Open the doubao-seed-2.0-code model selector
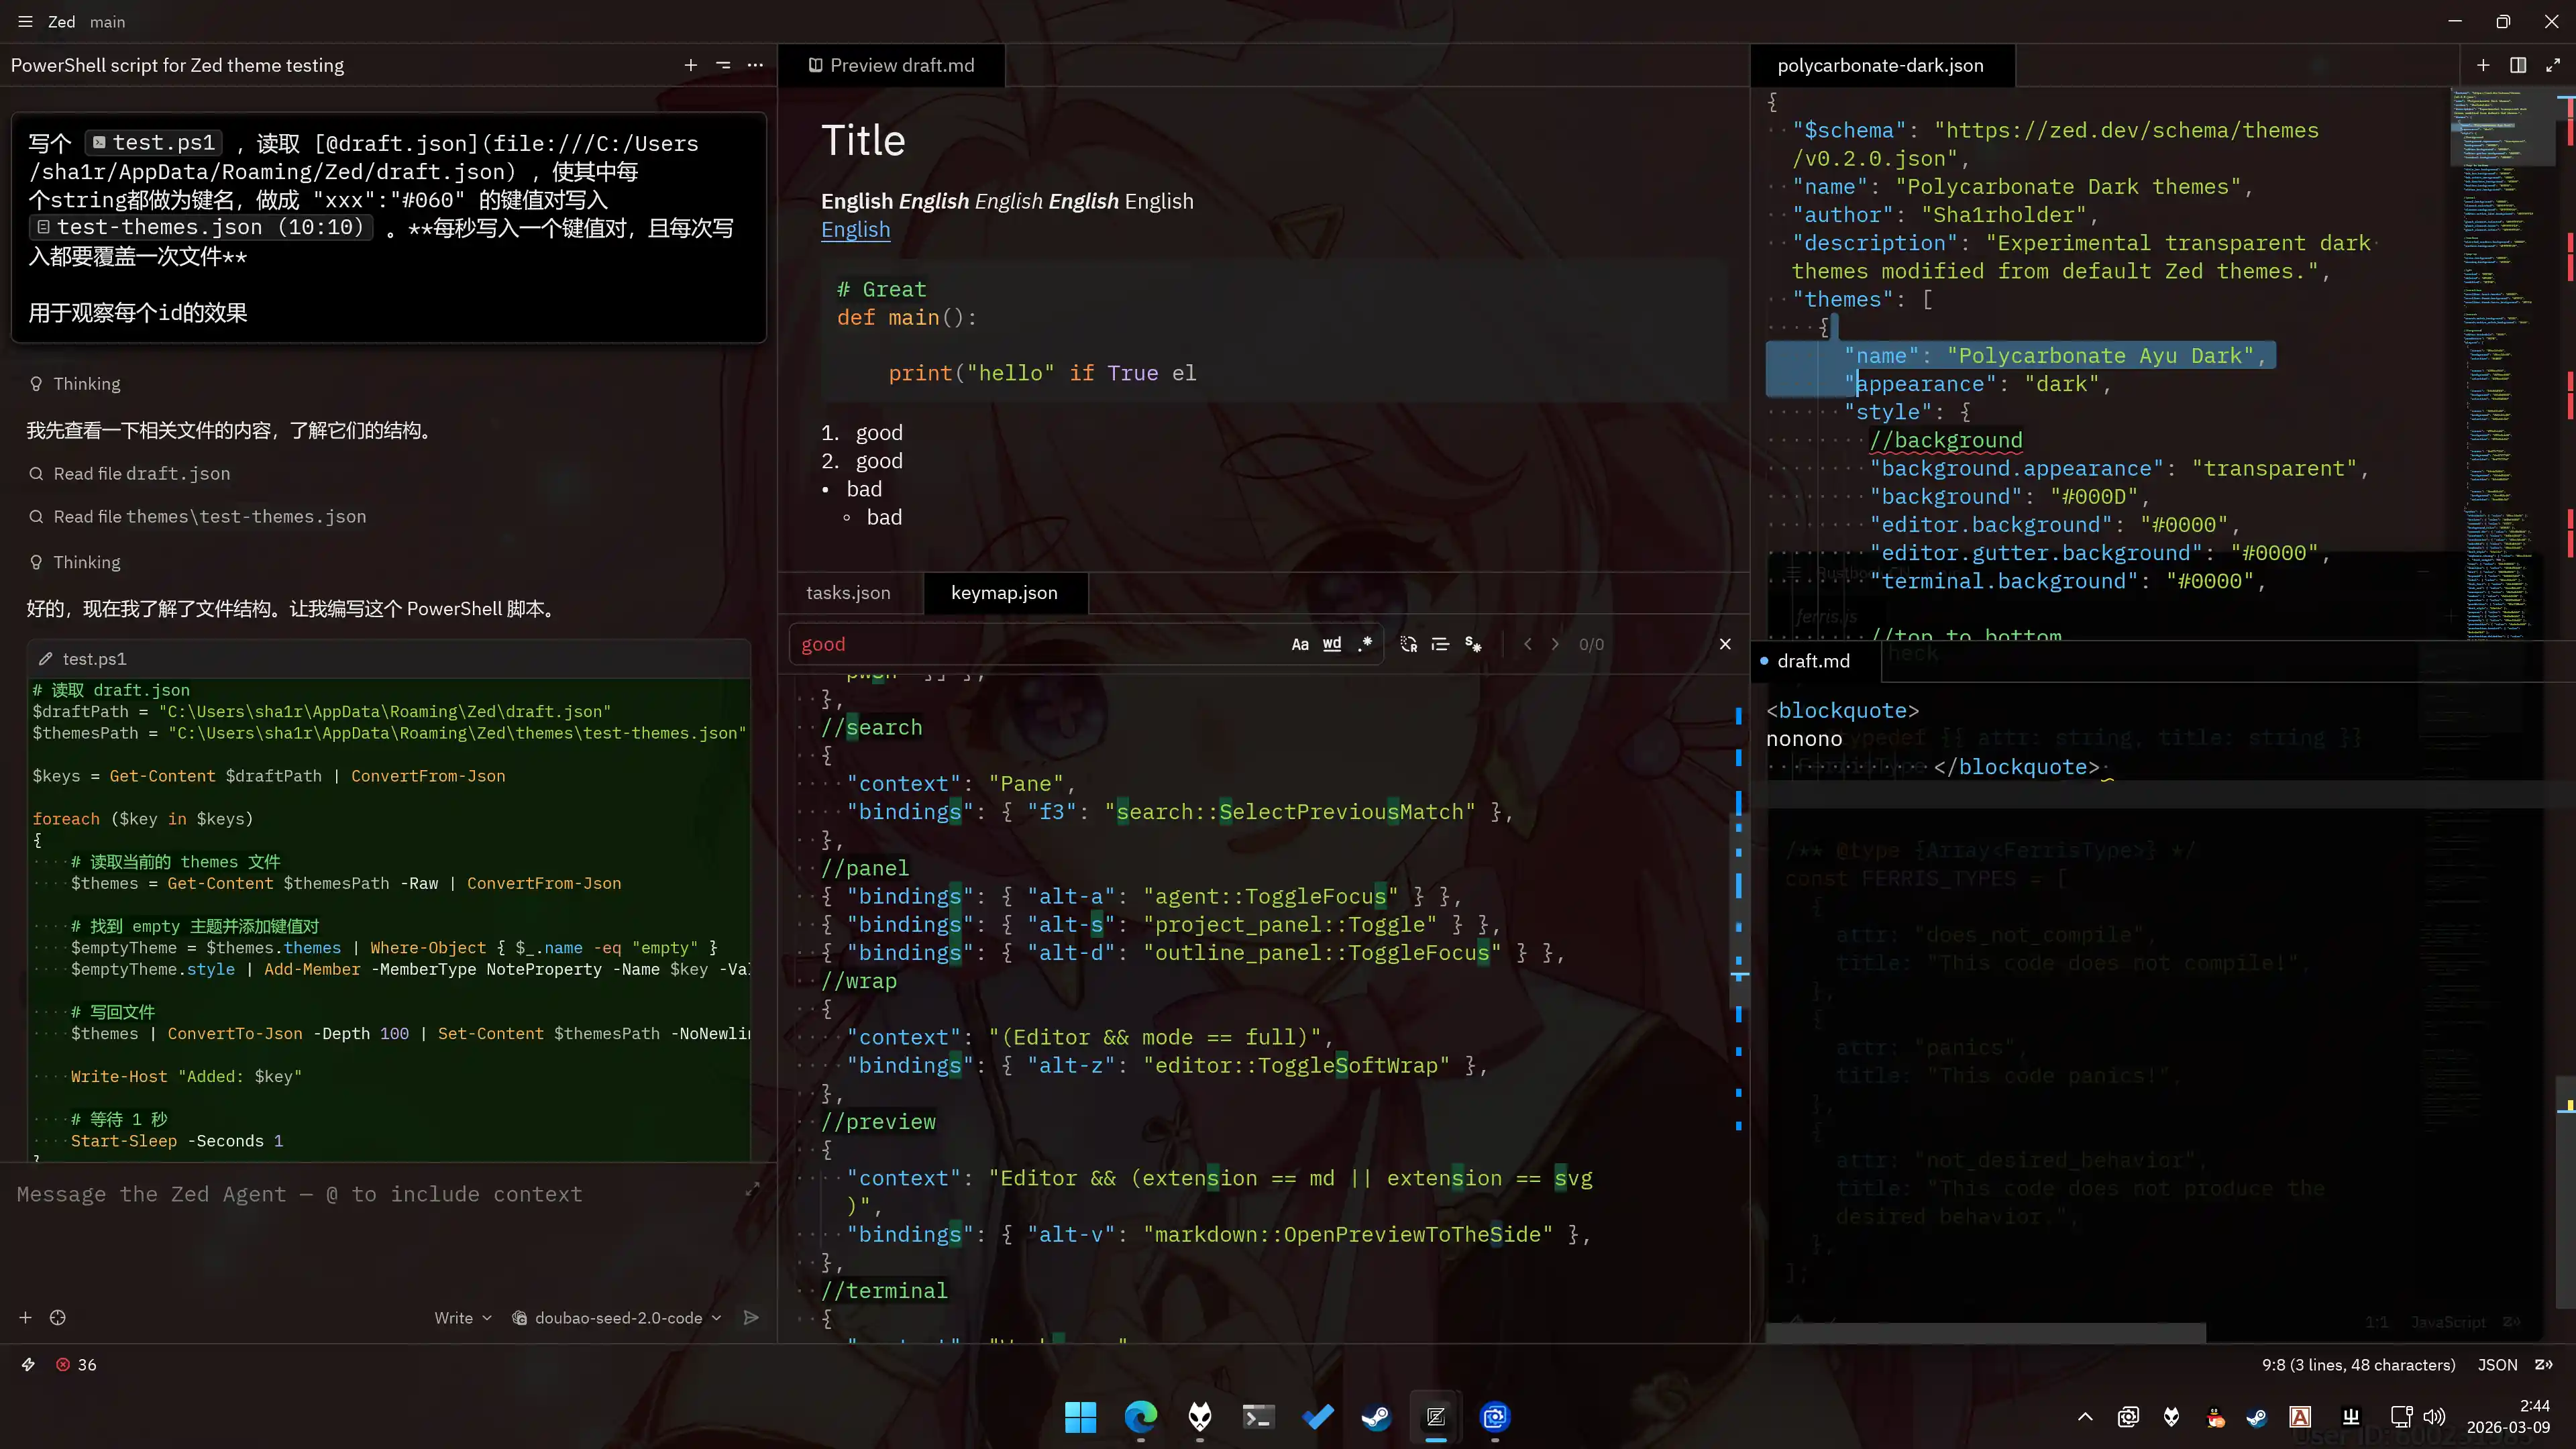The image size is (2576, 1449). (617, 1318)
